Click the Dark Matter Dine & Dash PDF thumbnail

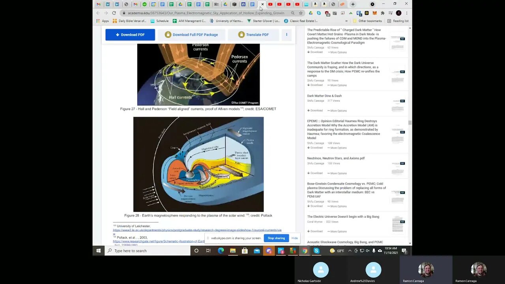point(398,106)
